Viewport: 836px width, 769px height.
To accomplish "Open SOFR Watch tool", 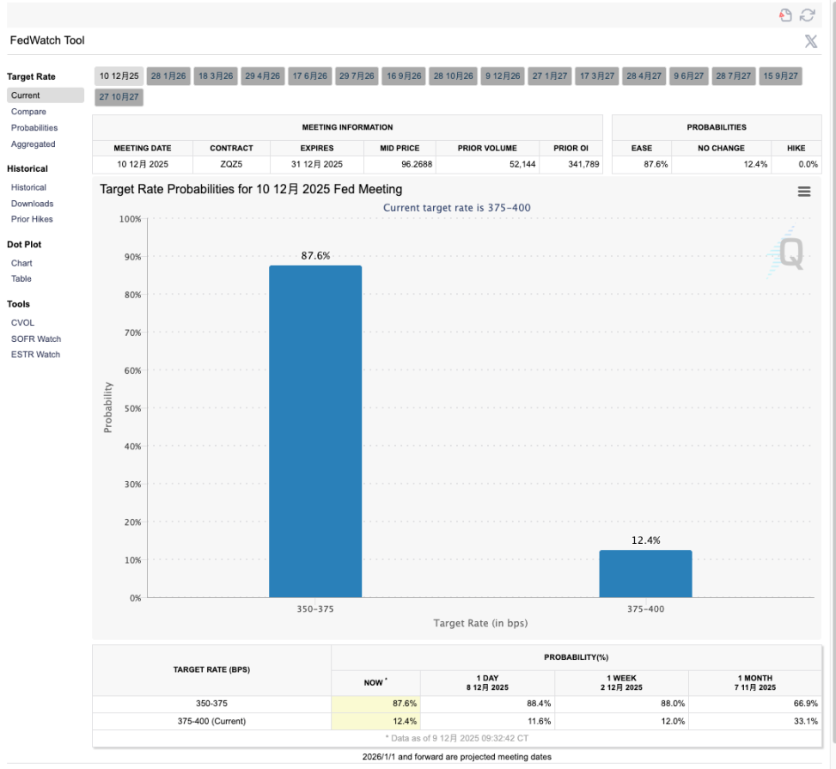I will point(36,339).
